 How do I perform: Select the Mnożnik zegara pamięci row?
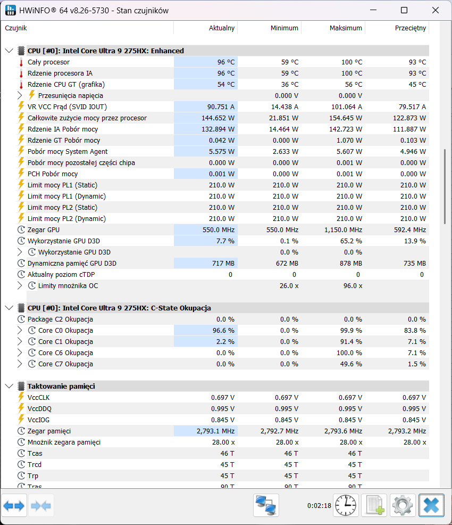tap(64, 442)
